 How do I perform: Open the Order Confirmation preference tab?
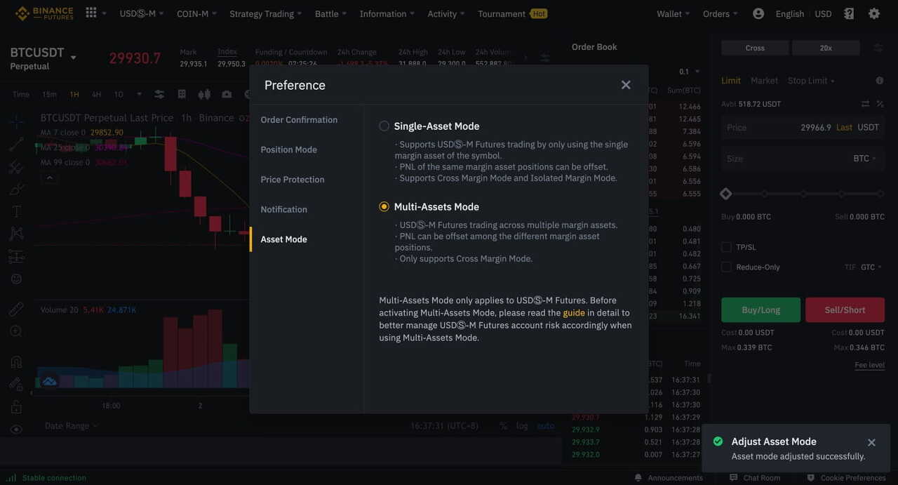pos(299,120)
